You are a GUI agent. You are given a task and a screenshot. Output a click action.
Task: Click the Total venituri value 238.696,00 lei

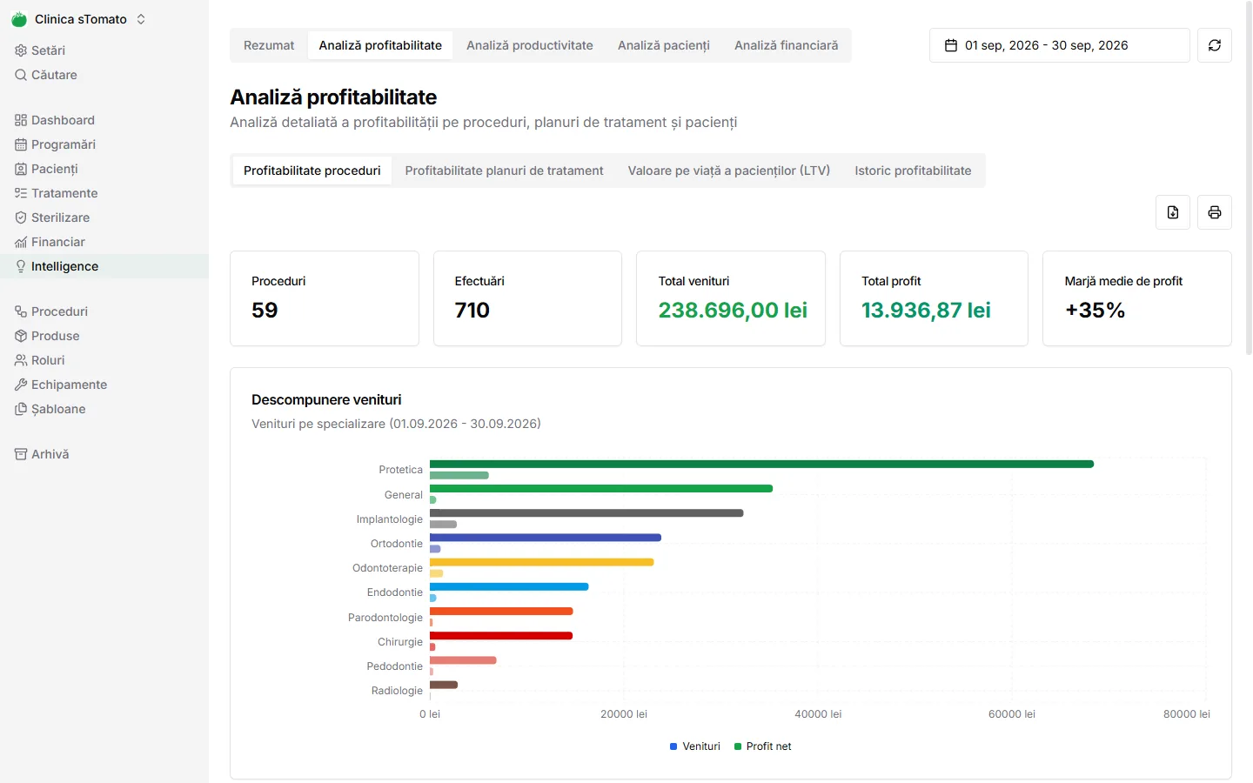pyautogui.click(x=733, y=310)
